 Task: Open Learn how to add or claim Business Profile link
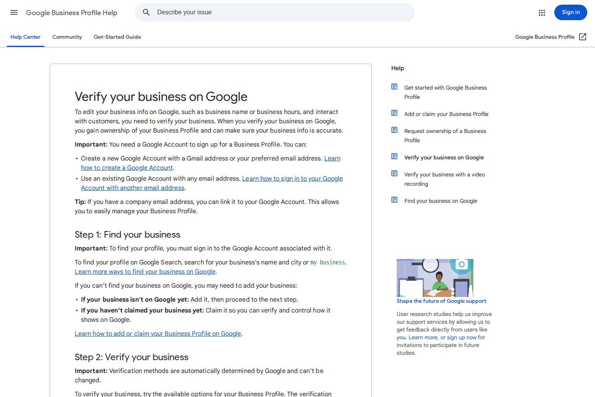pyautogui.click(x=158, y=334)
